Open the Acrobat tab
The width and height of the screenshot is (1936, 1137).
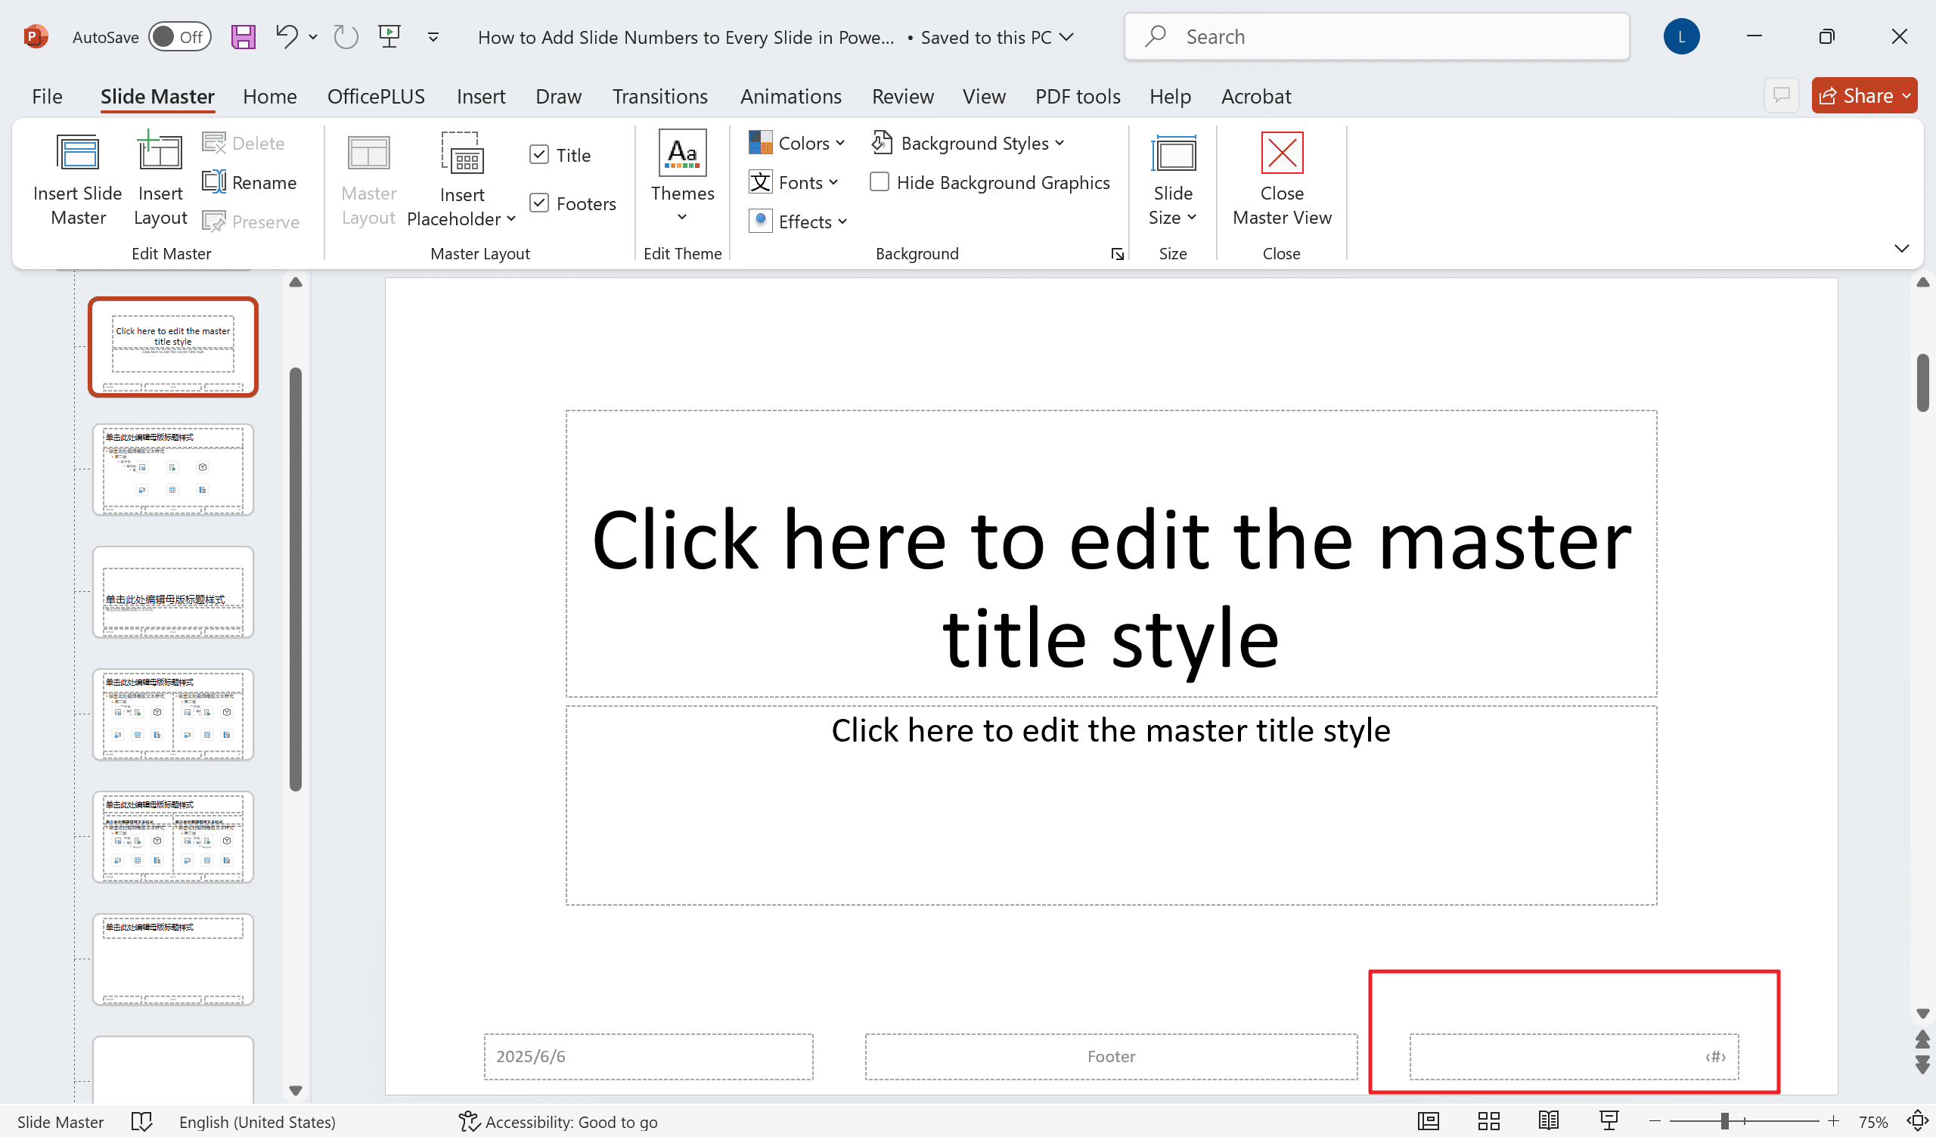click(1256, 96)
